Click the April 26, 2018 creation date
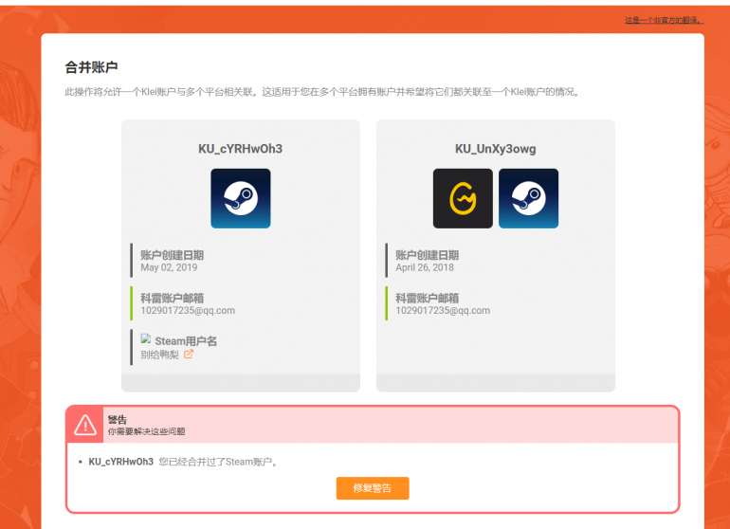This screenshot has height=529, width=730. tap(425, 267)
